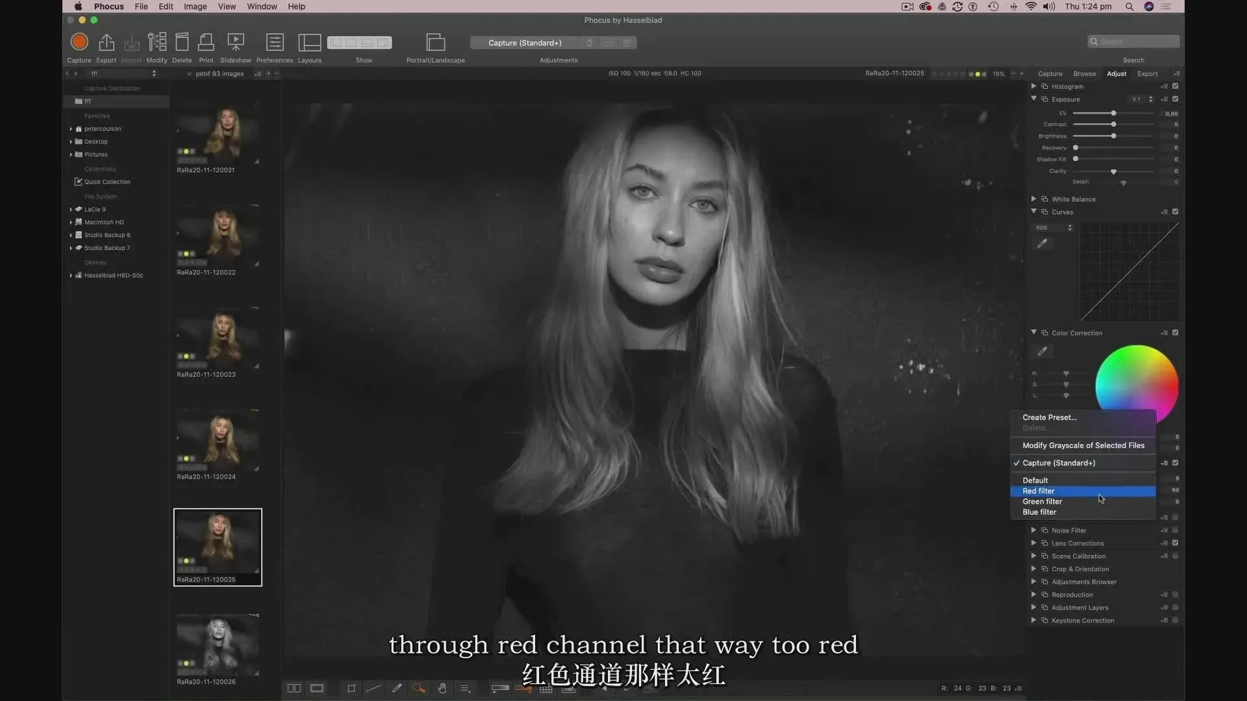Toggle the Exposure tool checkbox

coord(1176,99)
